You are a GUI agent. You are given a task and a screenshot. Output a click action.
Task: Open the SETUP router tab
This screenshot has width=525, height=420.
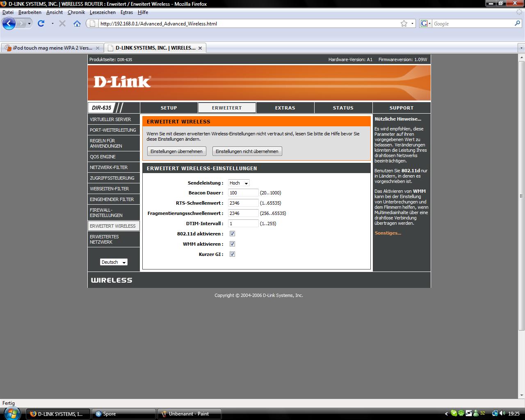coord(169,108)
